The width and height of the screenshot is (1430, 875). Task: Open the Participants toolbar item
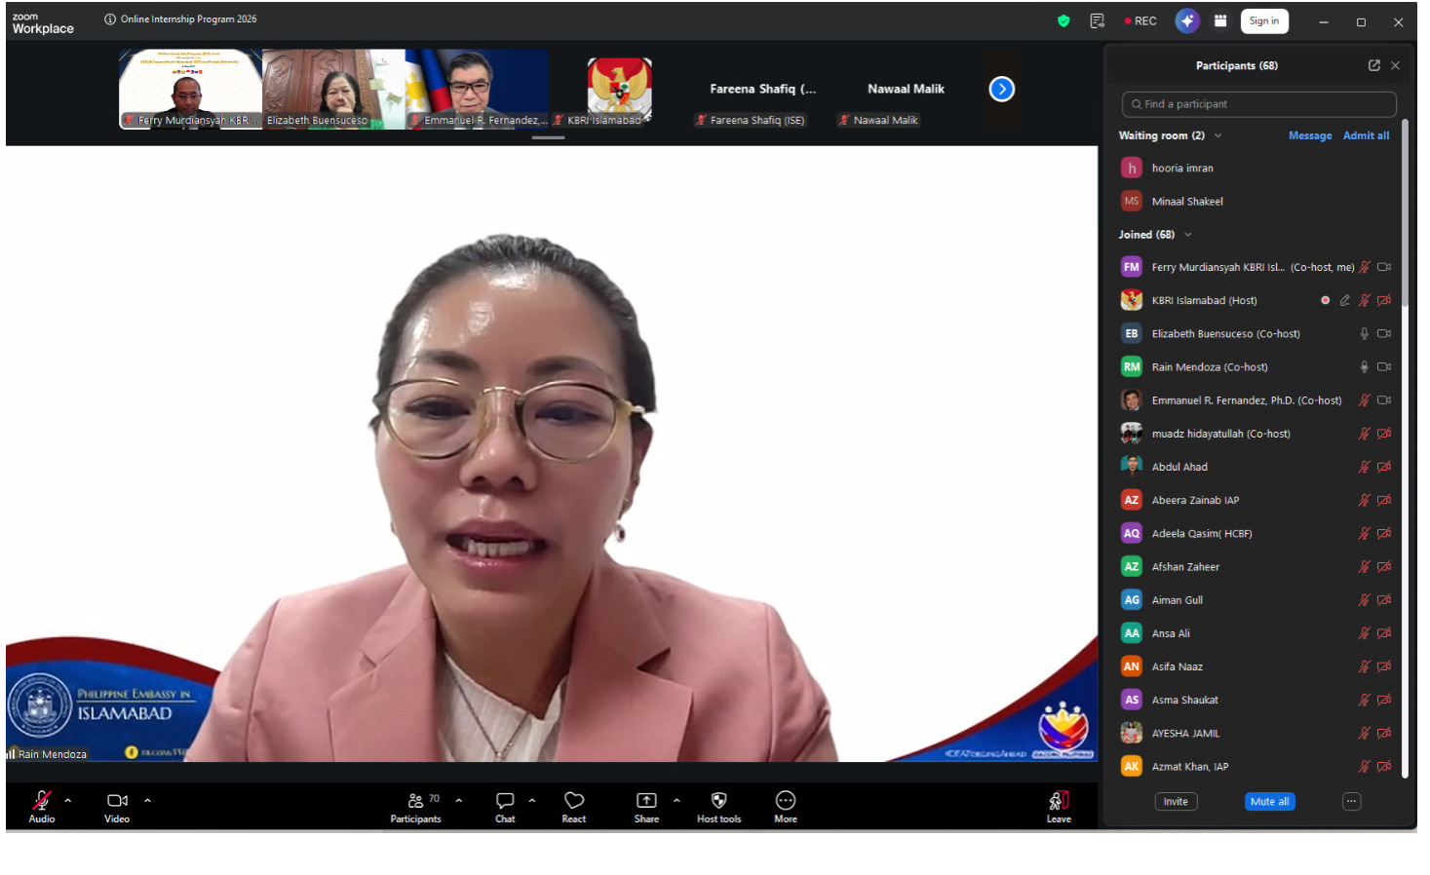(x=416, y=807)
